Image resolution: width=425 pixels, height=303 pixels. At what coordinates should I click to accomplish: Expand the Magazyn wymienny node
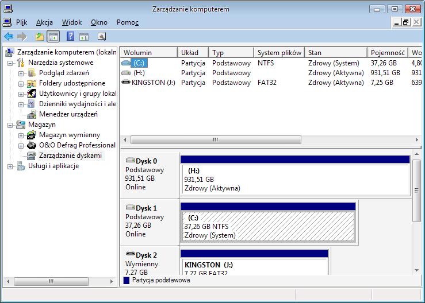21,135
